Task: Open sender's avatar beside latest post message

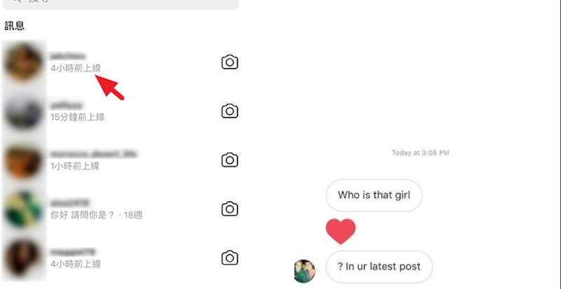Action: (x=305, y=271)
